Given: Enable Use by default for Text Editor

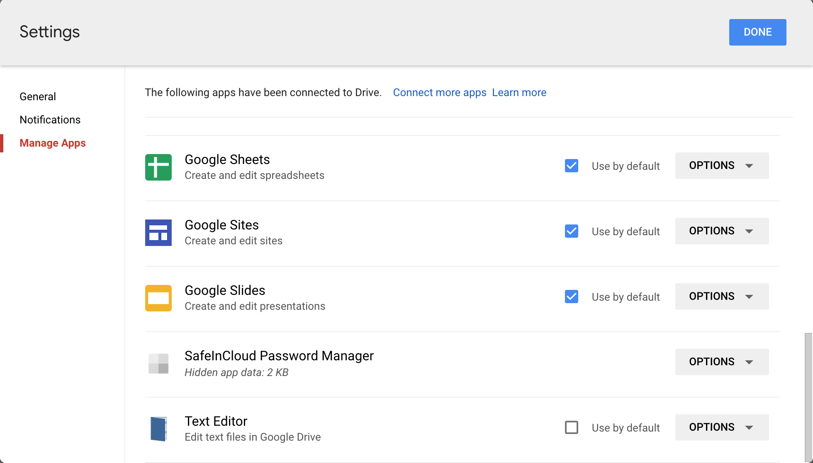Looking at the screenshot, I should (571, 427).
